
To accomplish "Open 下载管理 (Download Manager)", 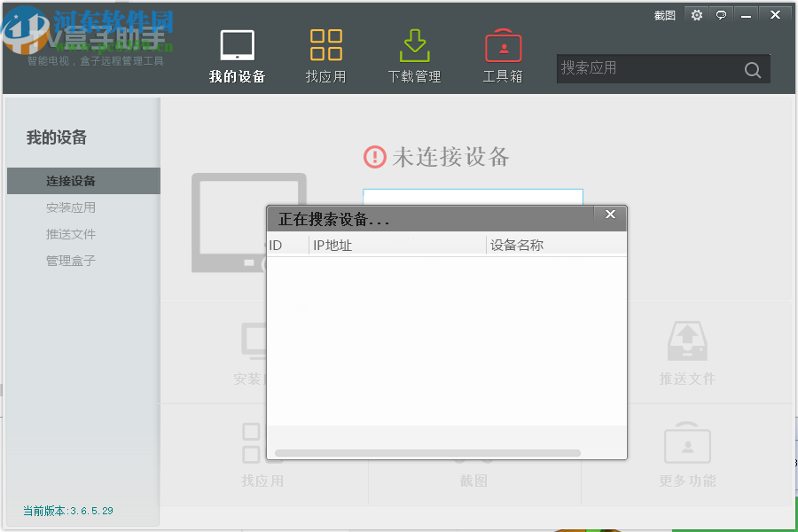I will [413, 53].
